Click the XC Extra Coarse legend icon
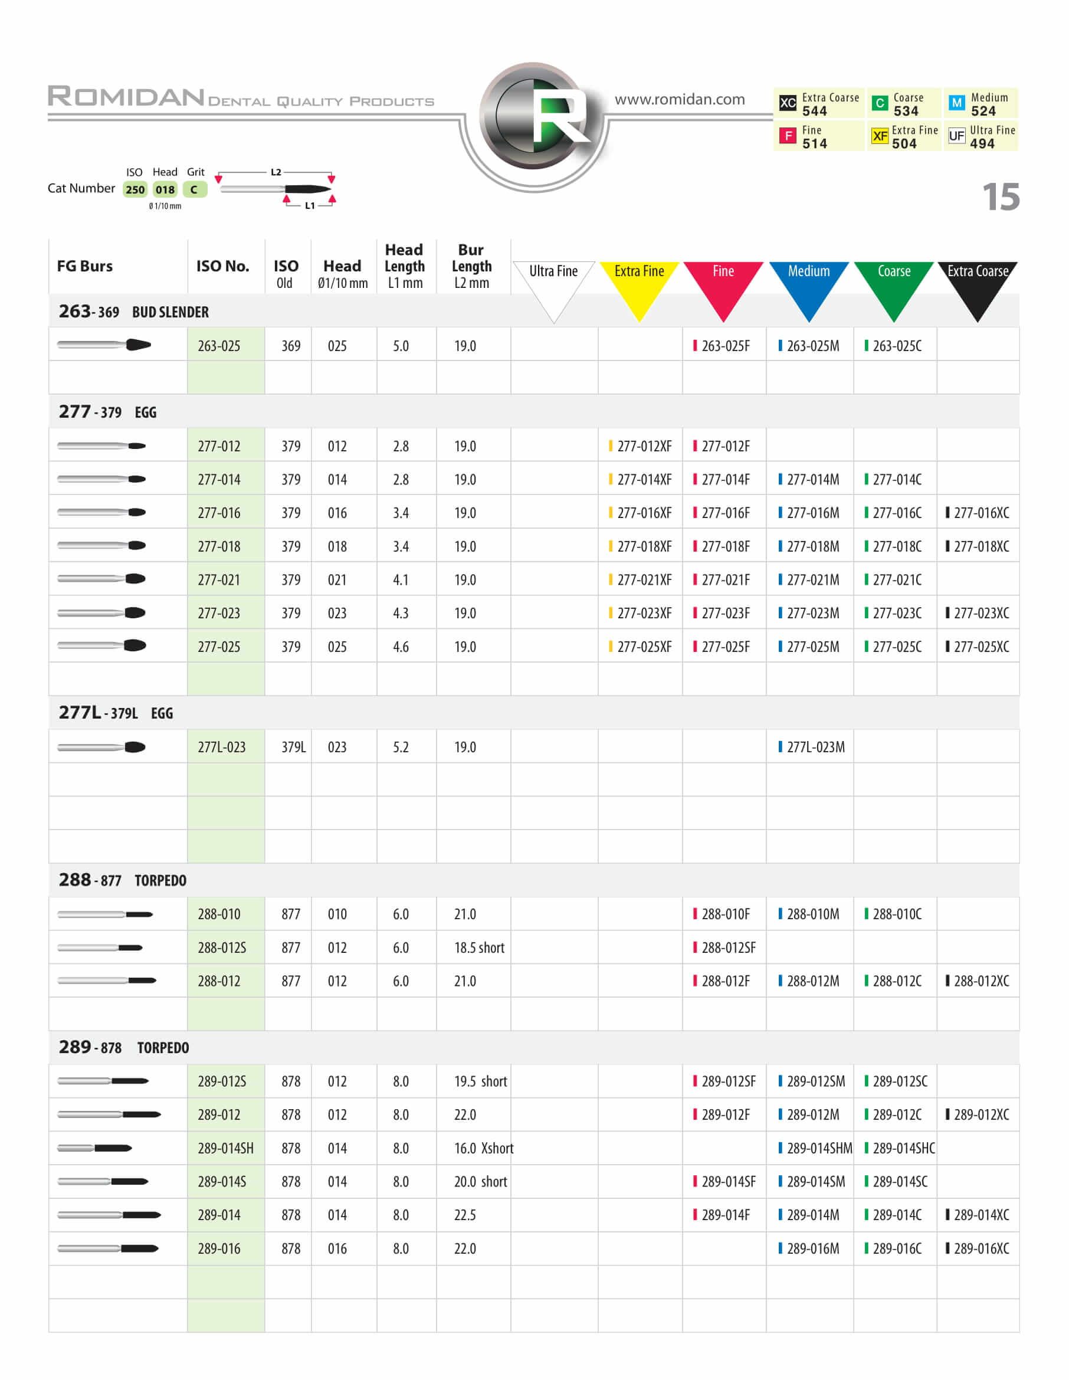This screenshot has height=1380, width=1069. [x=788, y=102]
